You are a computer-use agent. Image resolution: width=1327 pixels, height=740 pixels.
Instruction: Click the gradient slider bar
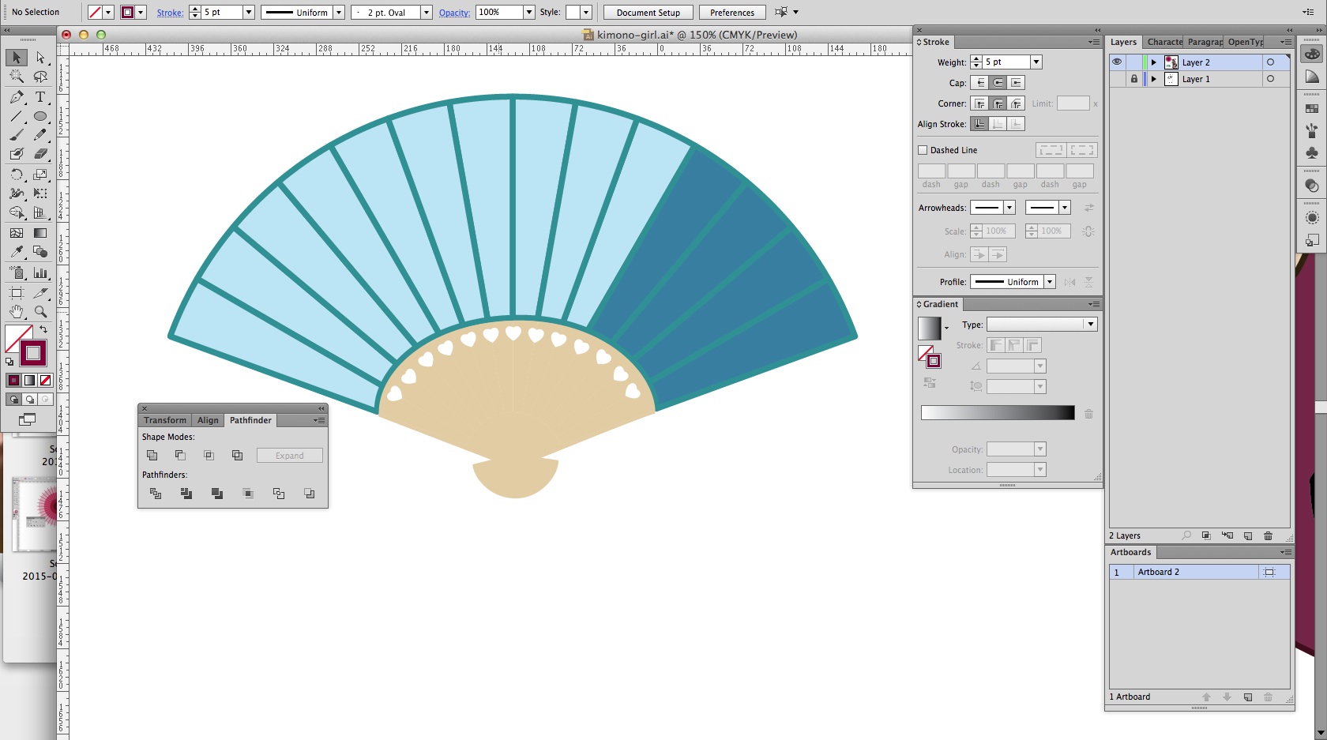(998, 413)
